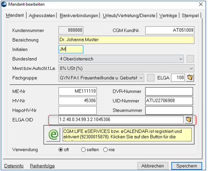Viewport: 208px width, 171px height.
Task: Select the 'oft' Verwendung radio button
Action: [x=61, y=149]
